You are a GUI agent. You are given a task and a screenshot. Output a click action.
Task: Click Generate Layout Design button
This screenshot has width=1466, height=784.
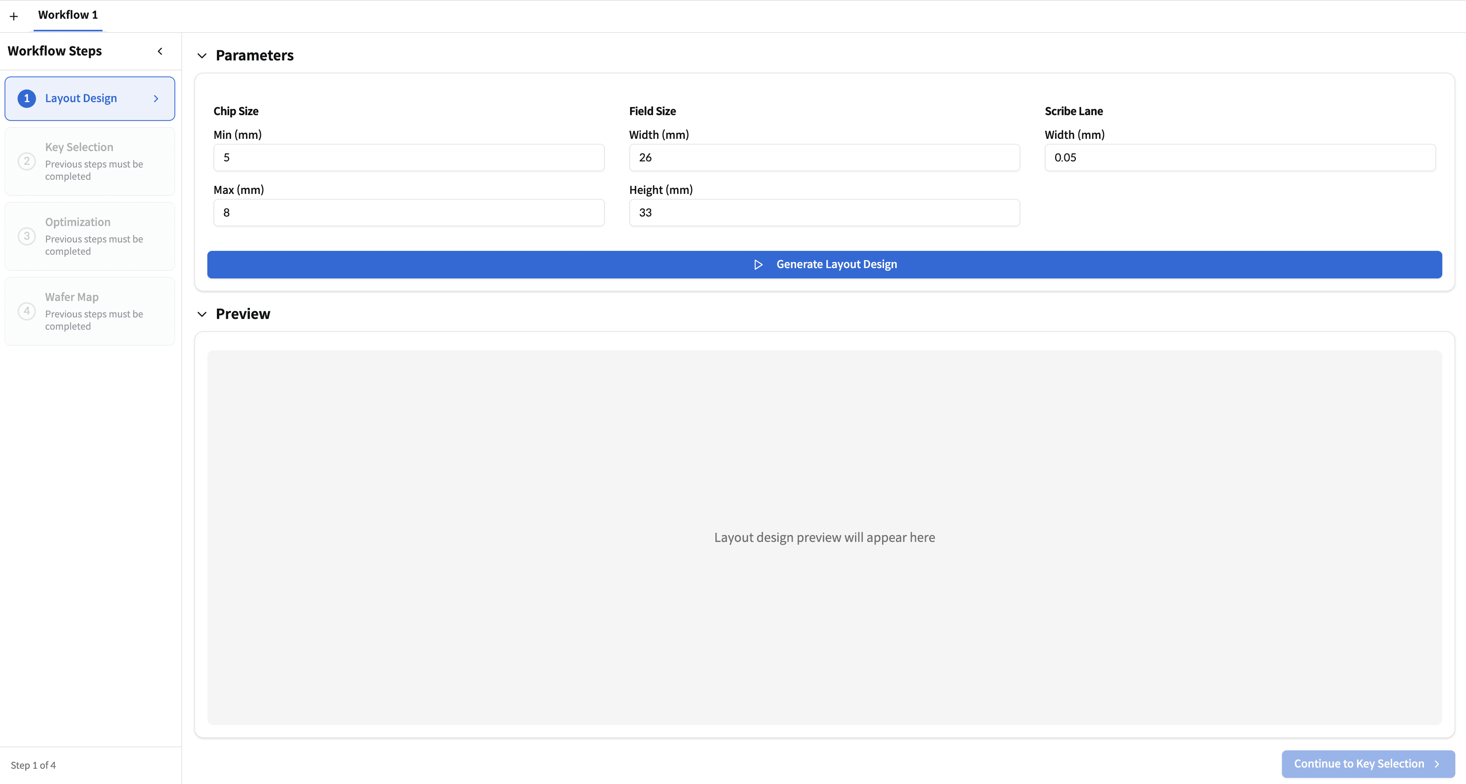(x=824, y=265)
